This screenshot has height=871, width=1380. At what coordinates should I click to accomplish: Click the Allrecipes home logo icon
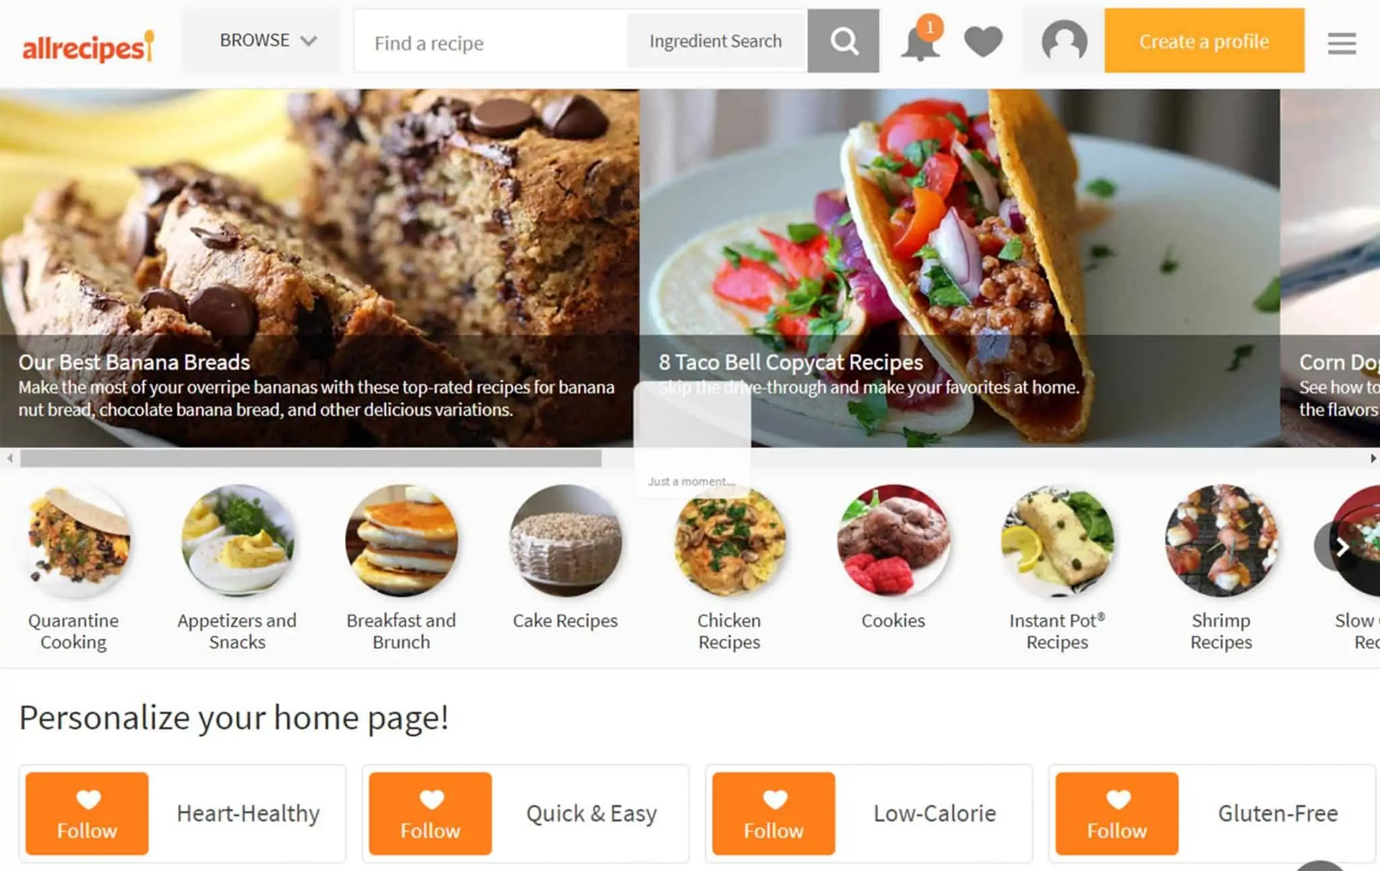pos(88,41)
